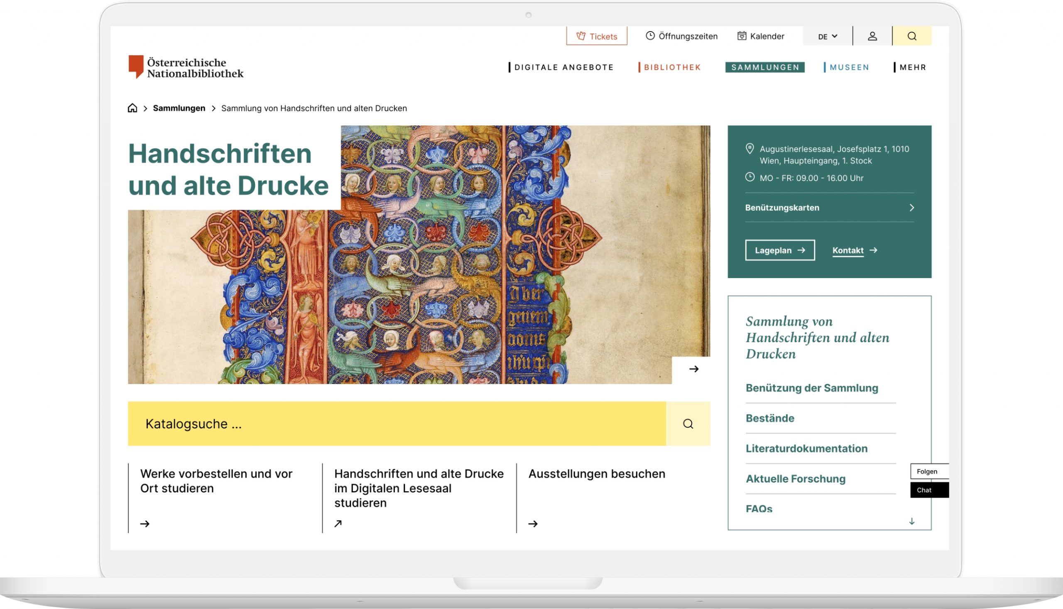Select the DIGITALE ANGEBOTE navigation tab
Viewport: 1063px width, 609px height.
point(563,67)
